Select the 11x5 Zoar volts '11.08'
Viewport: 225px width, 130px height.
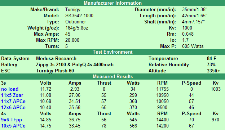coord(45,95)
